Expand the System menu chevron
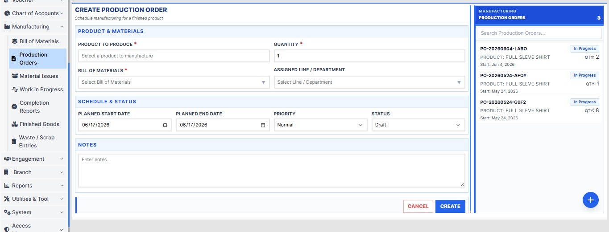 pos(62,212)
